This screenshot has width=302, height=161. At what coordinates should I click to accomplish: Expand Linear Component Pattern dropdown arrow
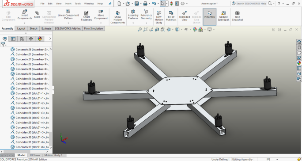68,23
